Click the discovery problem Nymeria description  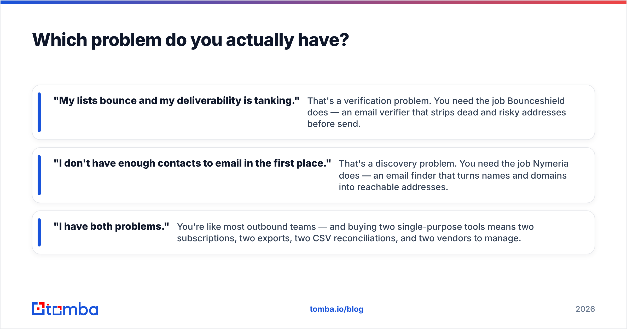pyautogui.click(x=454, y=175)
